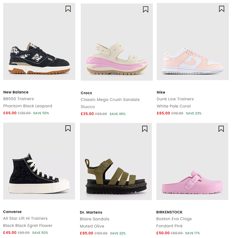Select the £85.00 Nike sale price
This screenshot has width=232, height=238.
163,113
